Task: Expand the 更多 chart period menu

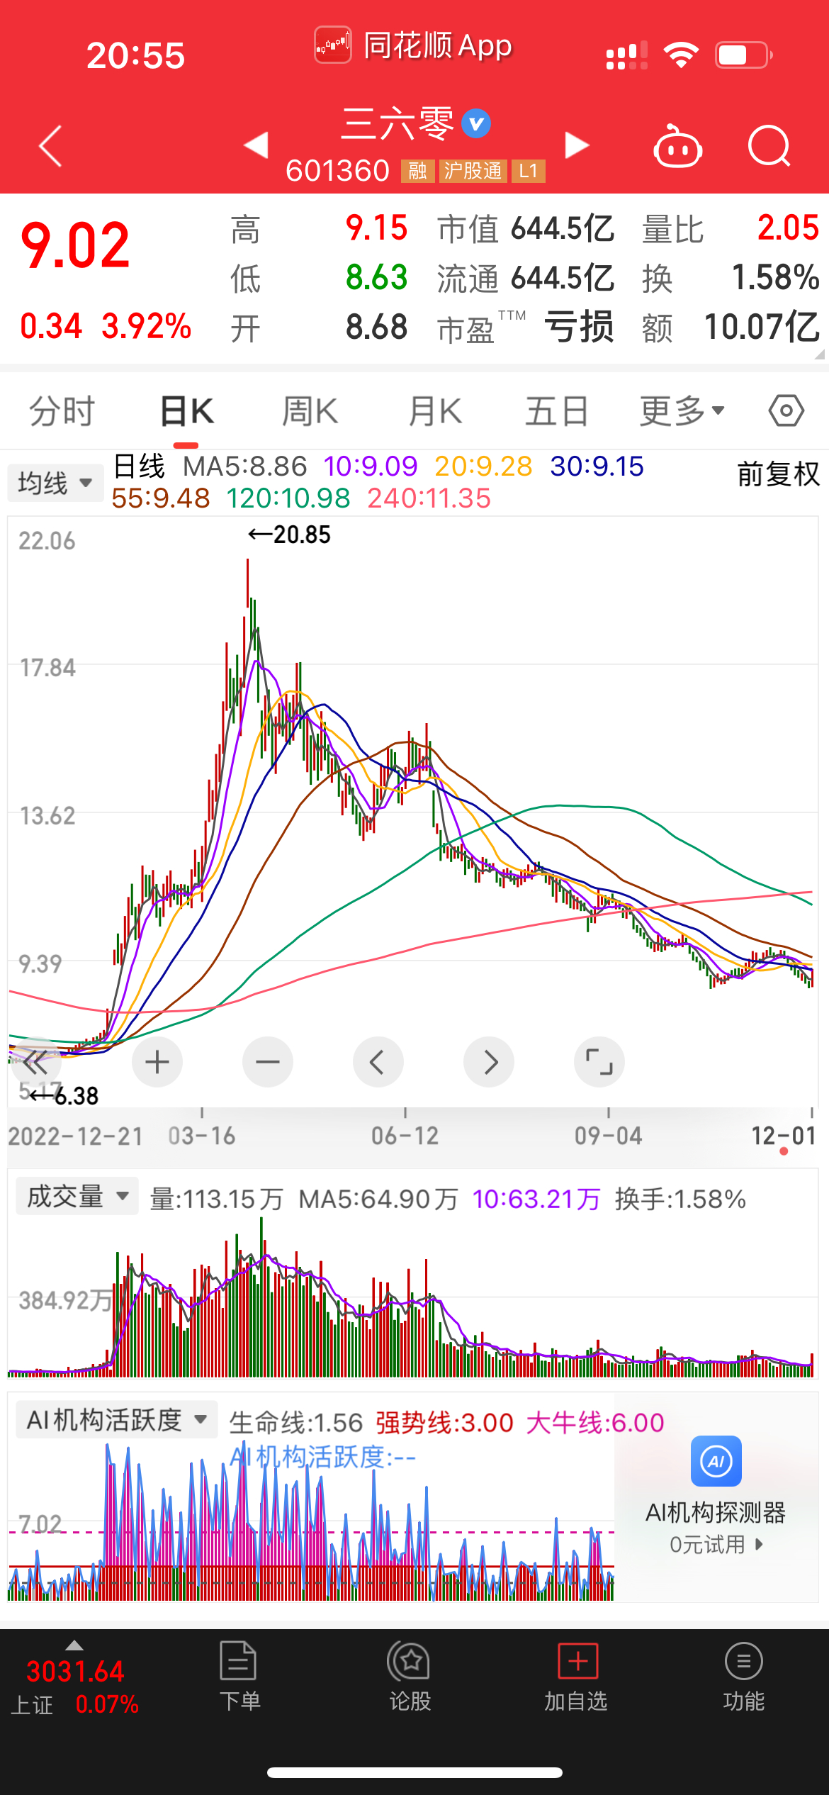Action: (682, 411)
